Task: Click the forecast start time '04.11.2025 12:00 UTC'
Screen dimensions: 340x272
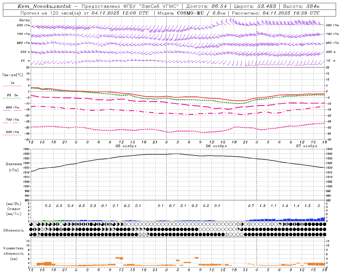Action: tap(120, 13)
